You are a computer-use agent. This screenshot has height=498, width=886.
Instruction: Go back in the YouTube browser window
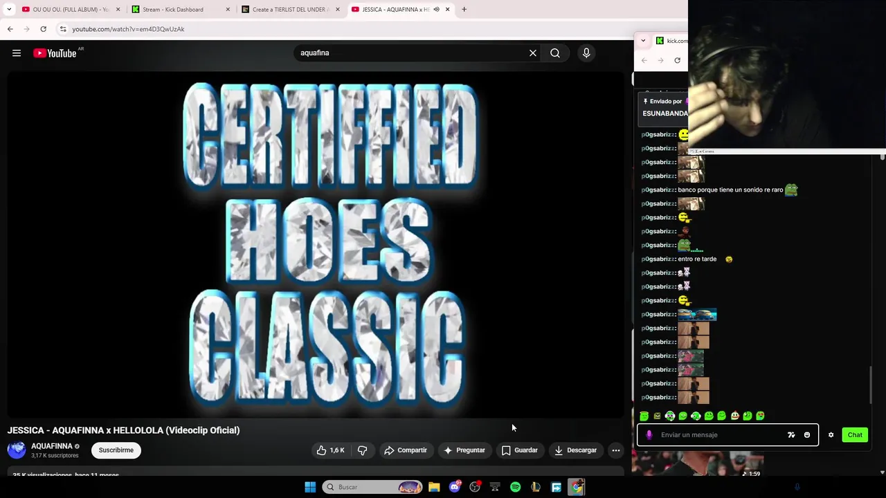pos(10,29)
